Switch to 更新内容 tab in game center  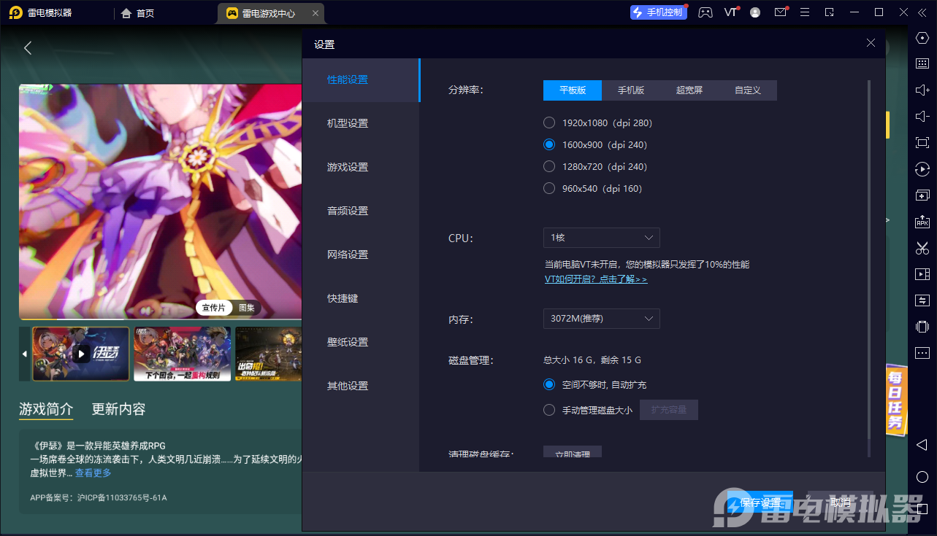coord(118,409)
